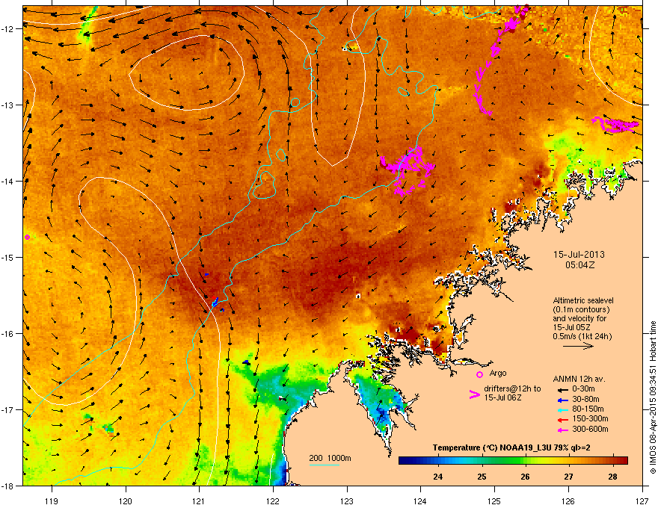658x508 pixels.
Task: Click the 200 1000m isobath label
Action: 330,458
